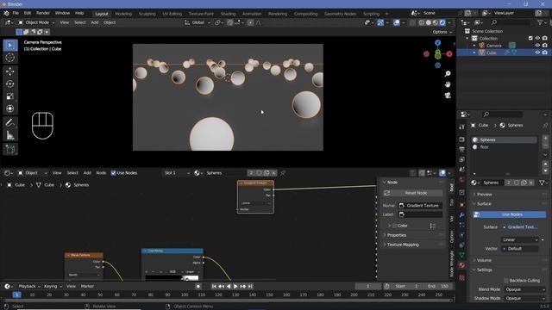Select the Annotate tool
The width and height of the screenshot is (552, 310).
tap(9, 122)
